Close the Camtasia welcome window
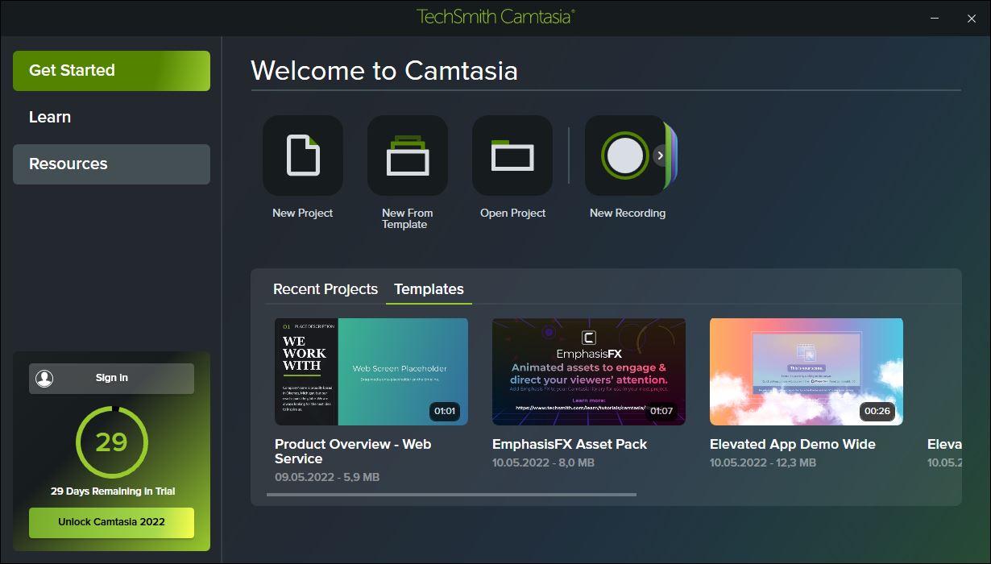This screenshot has height=564, width=991. coord(972,18)
